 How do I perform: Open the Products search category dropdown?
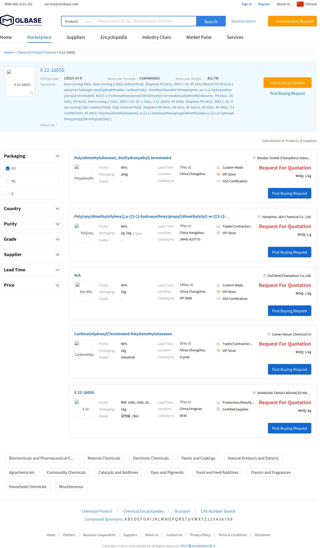point(77,21)
